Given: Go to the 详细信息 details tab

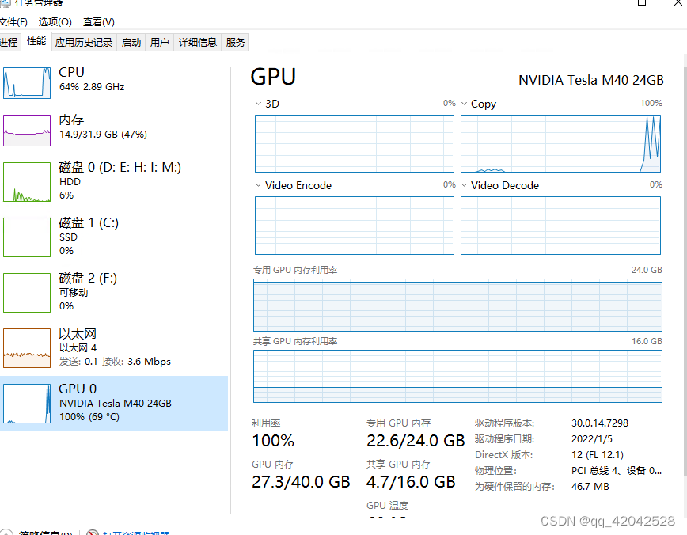Looking at the screenshot, I should click(197, 43).
